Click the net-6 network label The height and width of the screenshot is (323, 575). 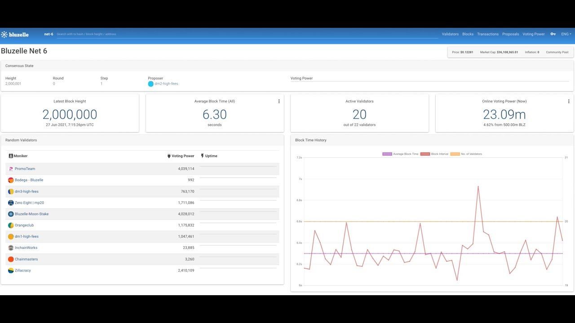pos(49,34)
